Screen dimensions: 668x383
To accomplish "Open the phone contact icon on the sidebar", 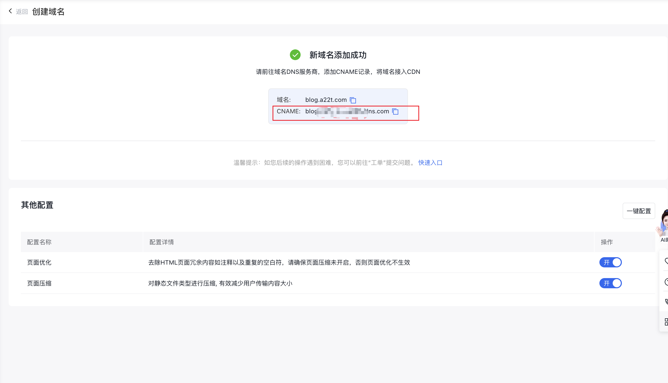I will 667,301.
